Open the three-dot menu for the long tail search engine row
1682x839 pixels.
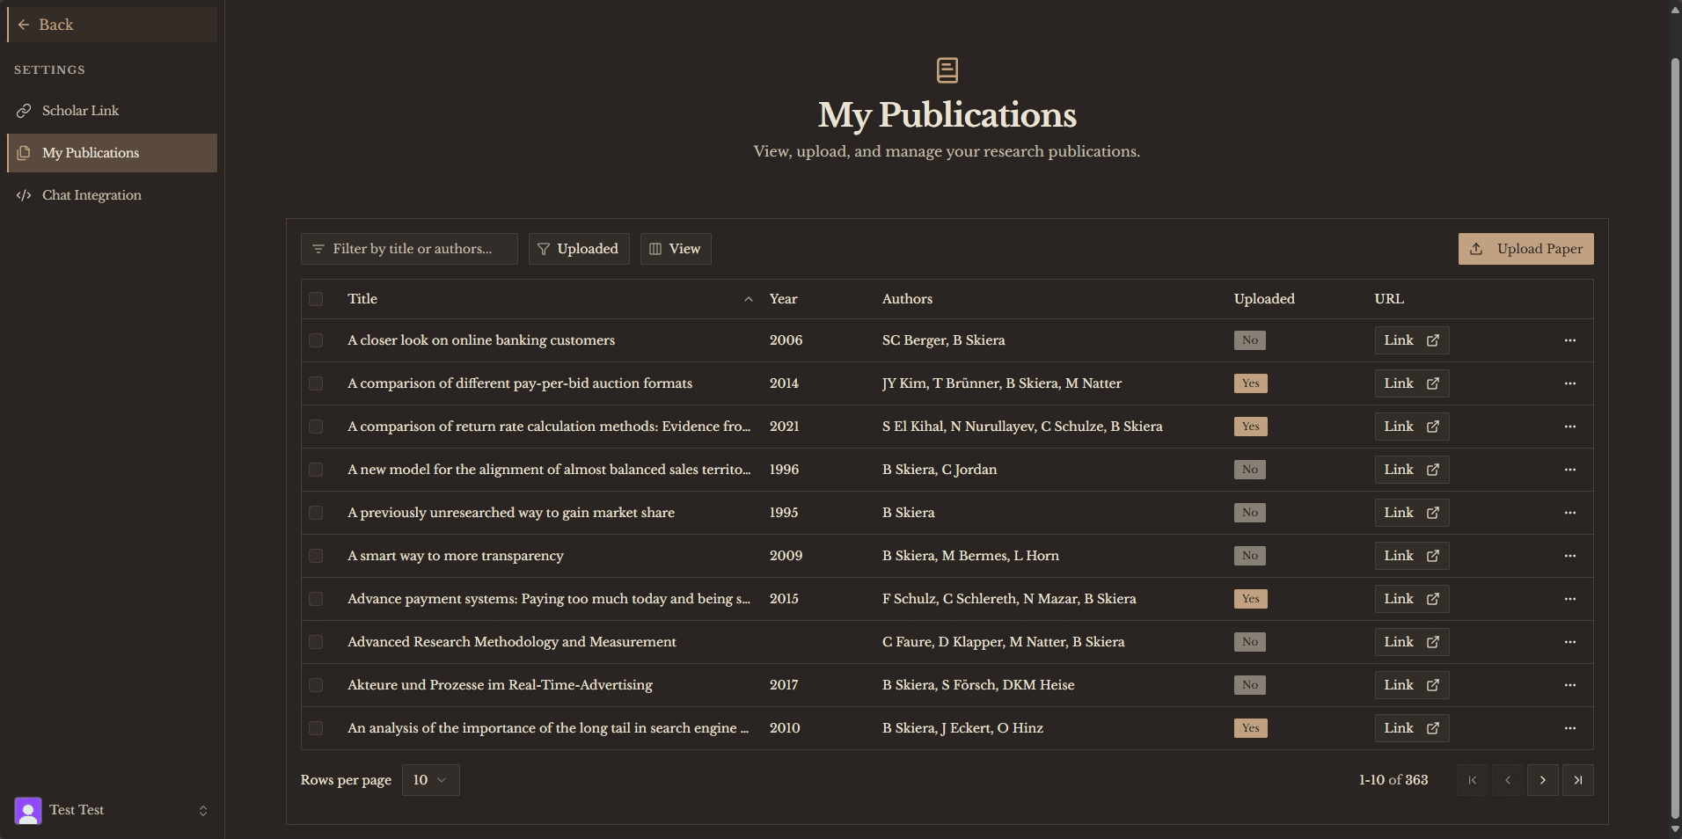click(x=1570, y=728)
